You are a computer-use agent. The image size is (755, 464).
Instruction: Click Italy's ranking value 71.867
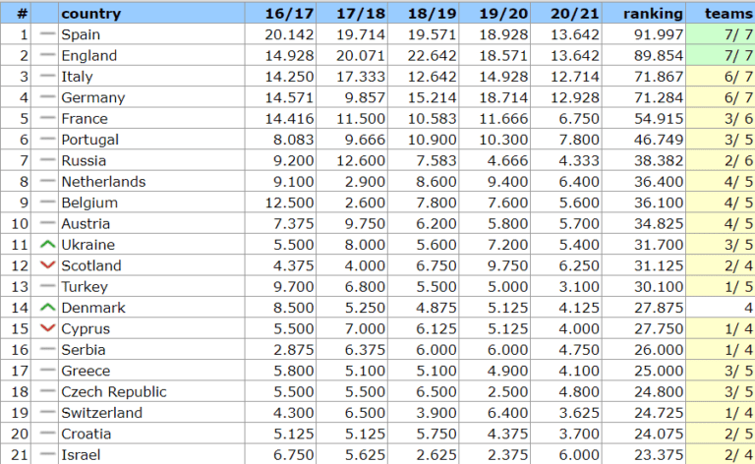click(x=660, y=77)
